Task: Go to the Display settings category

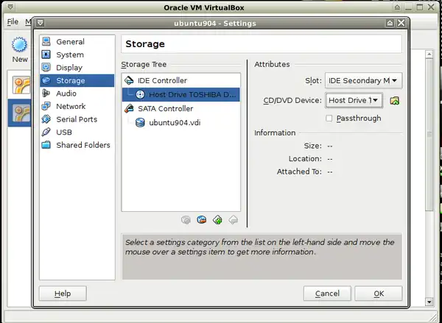Action: pos(69,68)
